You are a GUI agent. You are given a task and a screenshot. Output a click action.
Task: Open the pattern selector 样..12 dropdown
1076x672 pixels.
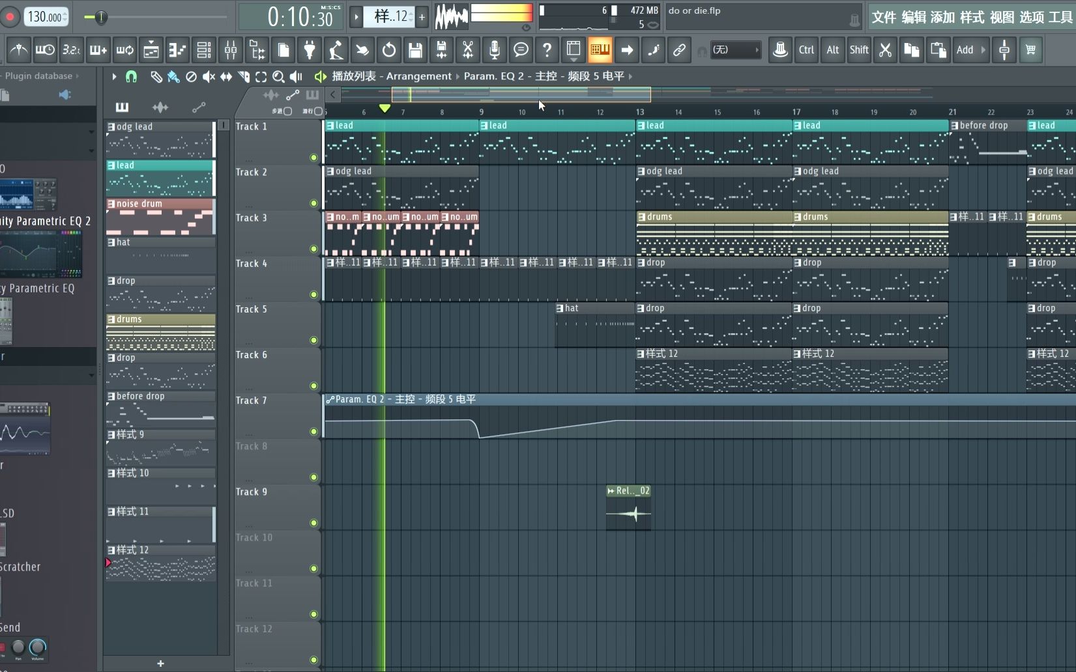388,17
